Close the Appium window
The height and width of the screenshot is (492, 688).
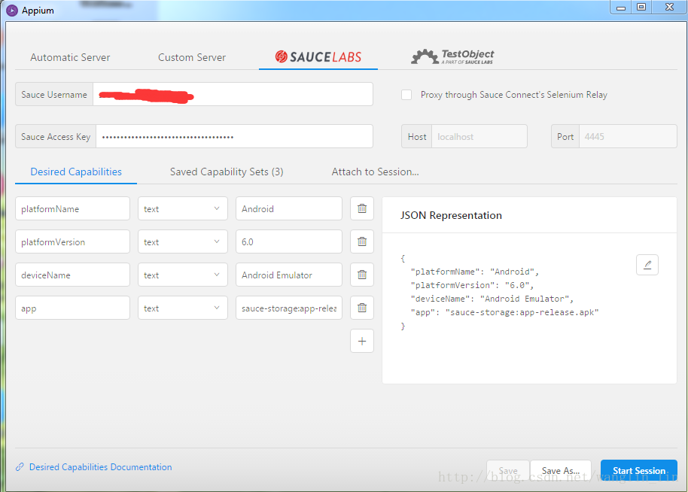[x=669, y=8]
